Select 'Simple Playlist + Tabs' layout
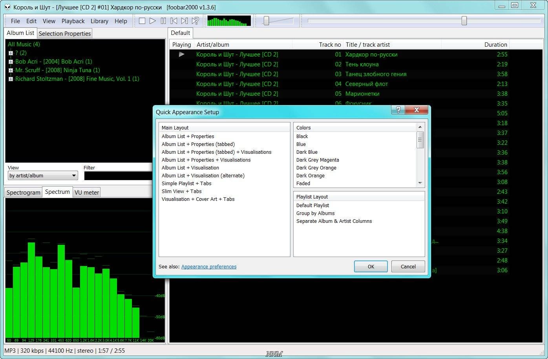The width and height of the screenshot is (548, 359). point(186,184)
